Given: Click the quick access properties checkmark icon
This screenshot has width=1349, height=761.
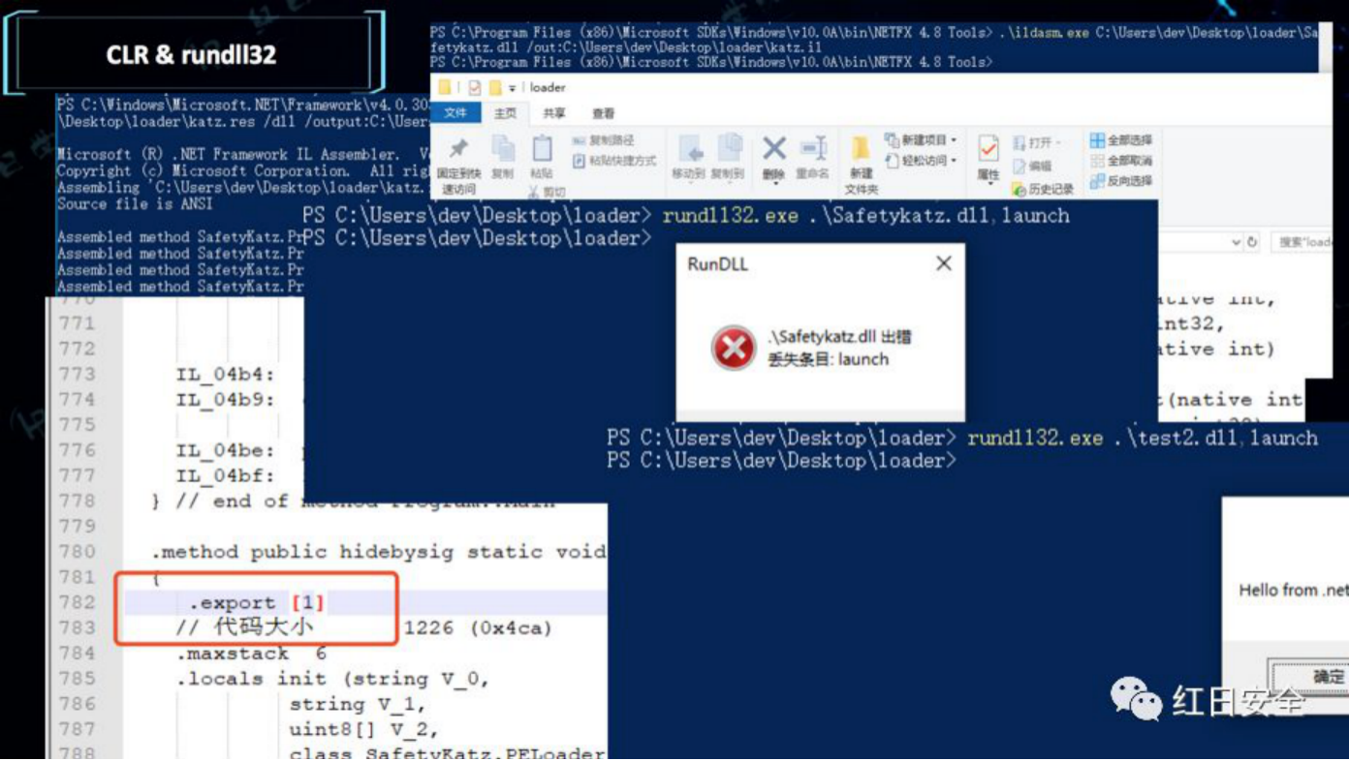Looking at the screenshot, I should click(x=474, y=87).
